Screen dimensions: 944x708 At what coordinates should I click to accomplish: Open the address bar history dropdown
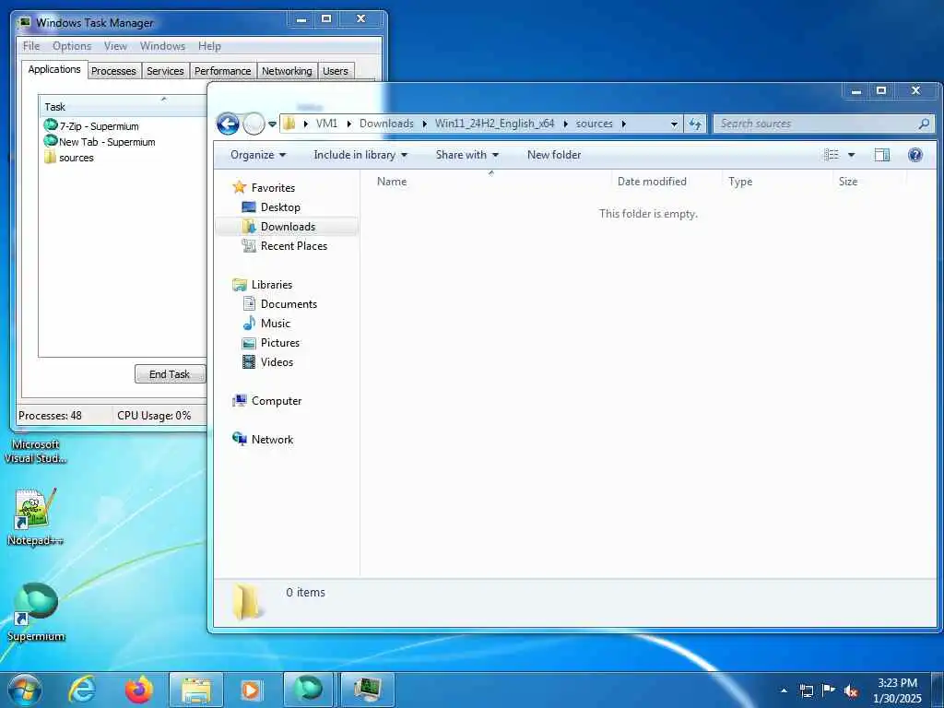pos(674,124)
